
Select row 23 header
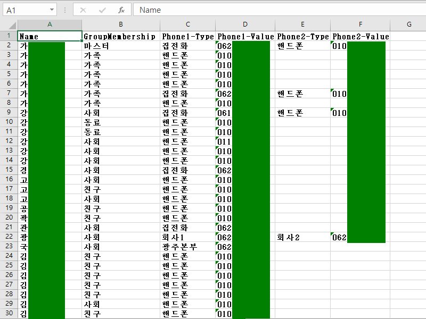pos(9,246)
